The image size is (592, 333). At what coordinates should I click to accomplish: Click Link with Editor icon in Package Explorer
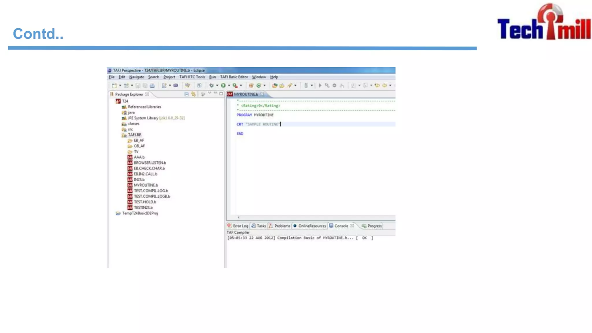(193, 94)
